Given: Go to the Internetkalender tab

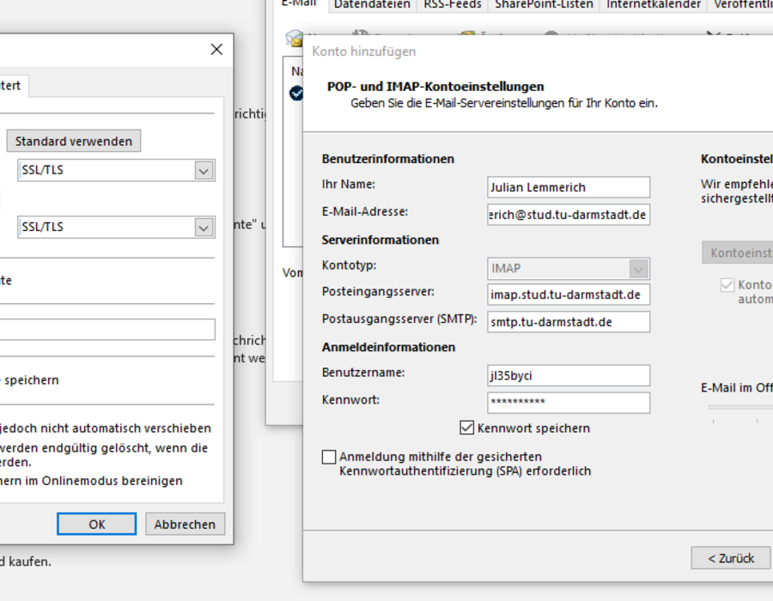Looking at the screenshot, I should click(x=654, y=4).
